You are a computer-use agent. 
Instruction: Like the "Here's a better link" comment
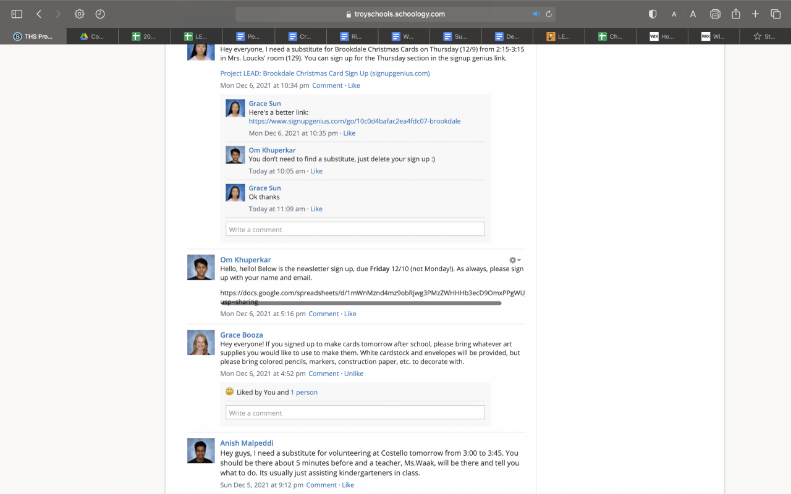[349, 133]
